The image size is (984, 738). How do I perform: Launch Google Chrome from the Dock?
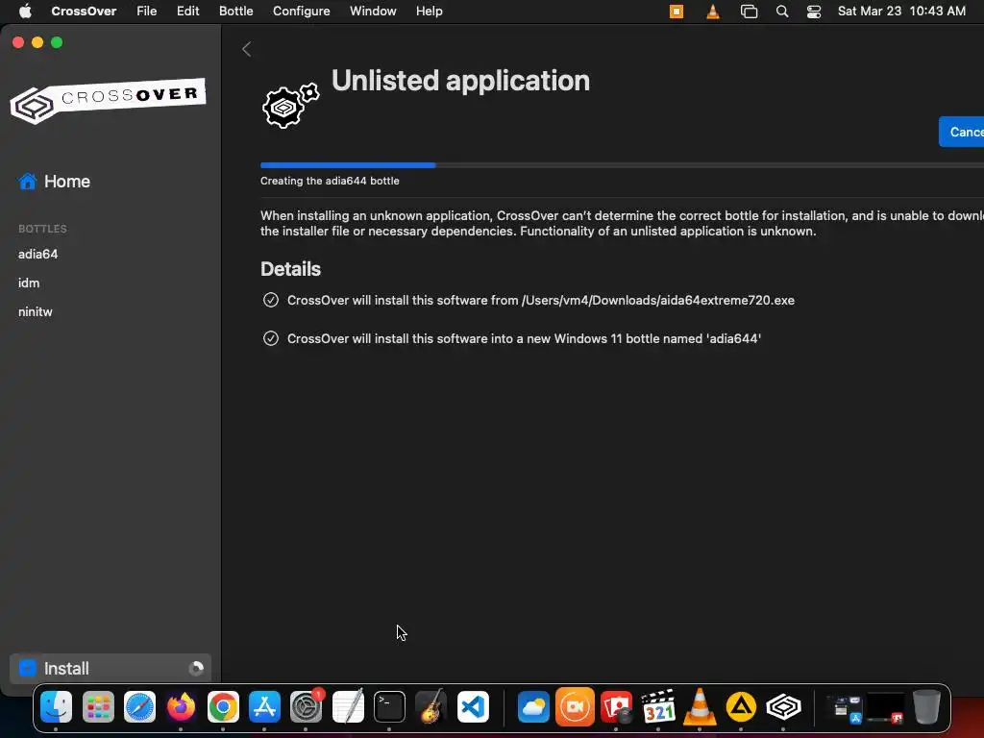[223, 706]
